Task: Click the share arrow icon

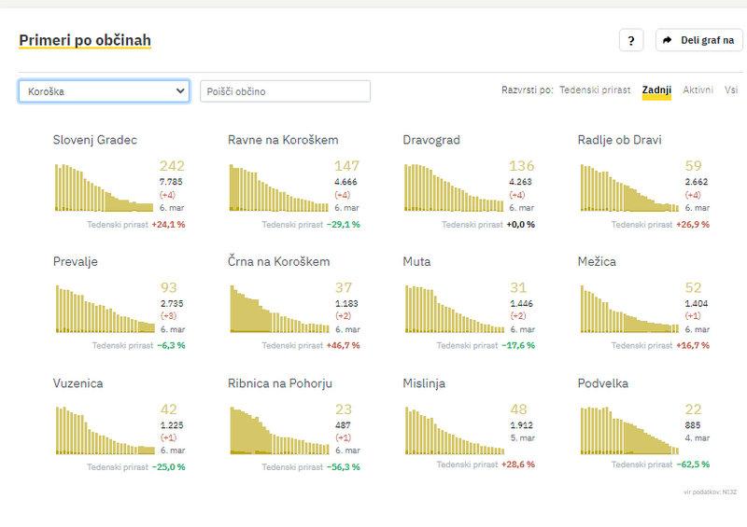Action: tap(668, 40)
